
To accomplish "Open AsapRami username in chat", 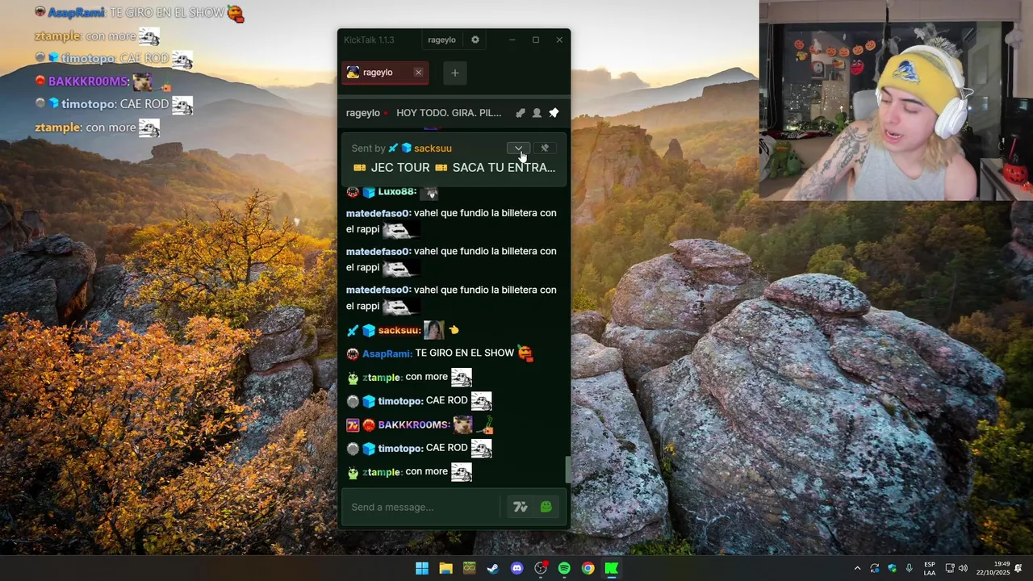I will (x=387, y=353).
